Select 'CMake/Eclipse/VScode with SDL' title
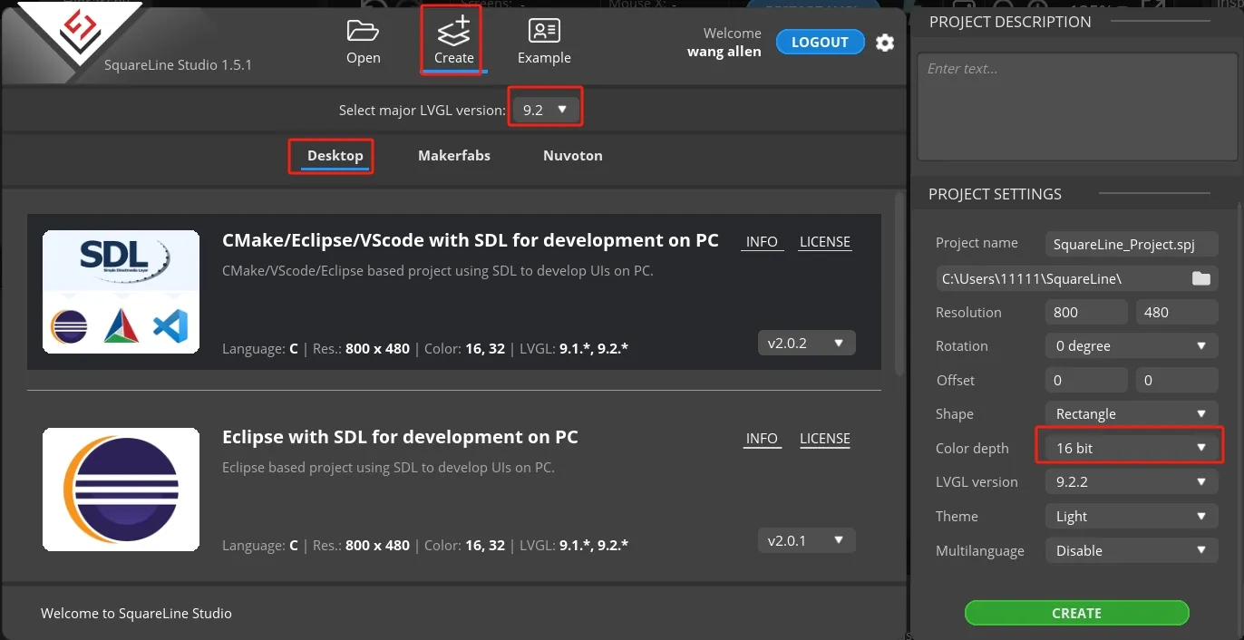Screen dimensions: 1244x640 pos(470,240)
